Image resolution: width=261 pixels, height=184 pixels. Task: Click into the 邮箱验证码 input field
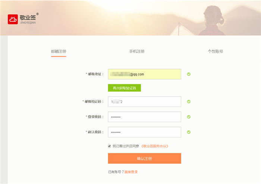[144, 102]
